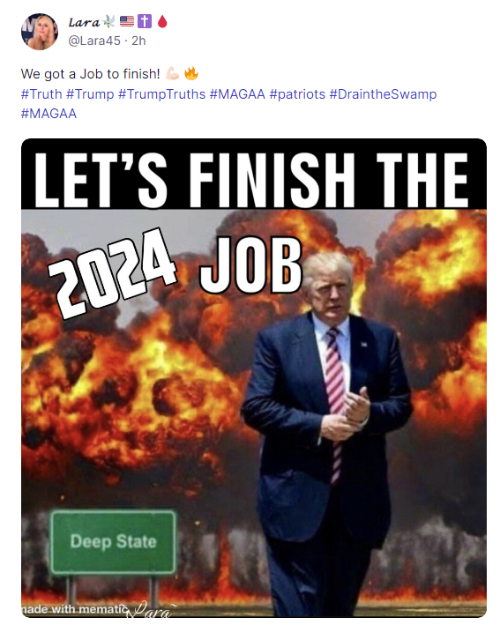Open the #Trump hashtag

tap(90, 94)
